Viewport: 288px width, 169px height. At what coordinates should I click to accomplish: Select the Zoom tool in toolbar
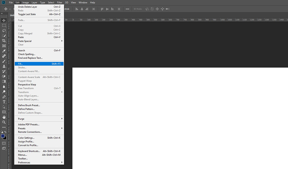coord(4,122)
